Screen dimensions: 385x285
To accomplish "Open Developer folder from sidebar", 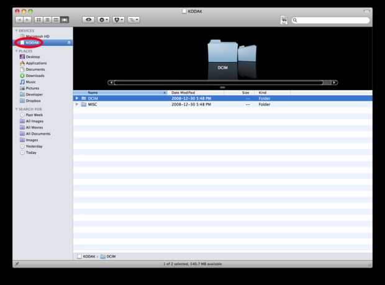I will click(31, 94).
